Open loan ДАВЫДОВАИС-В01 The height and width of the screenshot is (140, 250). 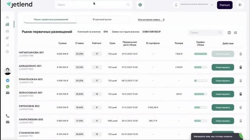click(x=30, y=66)
